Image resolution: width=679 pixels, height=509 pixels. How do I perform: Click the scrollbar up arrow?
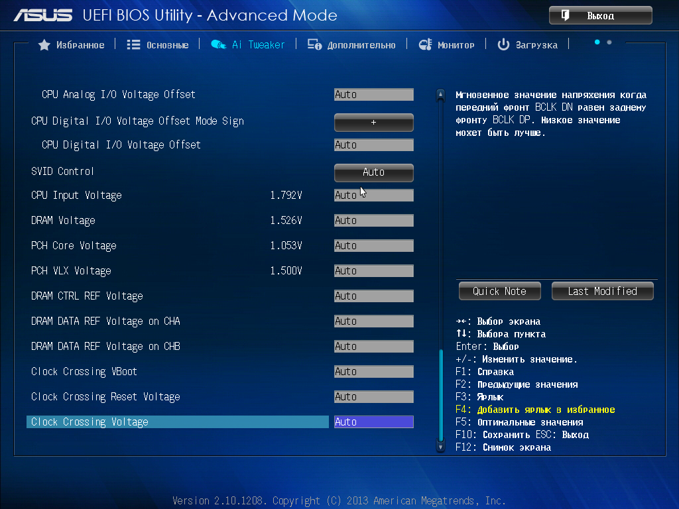click(x=440, y=94)
